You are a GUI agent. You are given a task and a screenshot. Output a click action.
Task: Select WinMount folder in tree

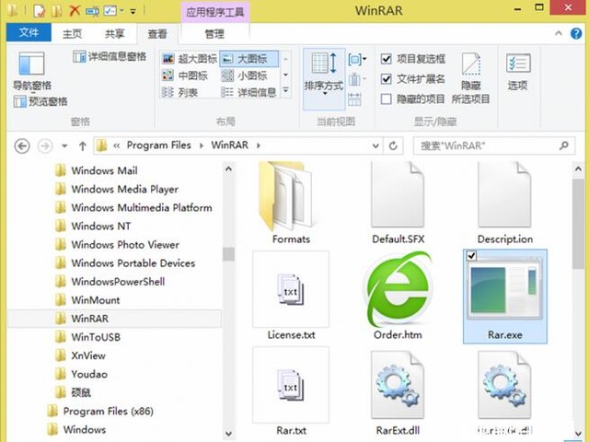pos(96,300)
